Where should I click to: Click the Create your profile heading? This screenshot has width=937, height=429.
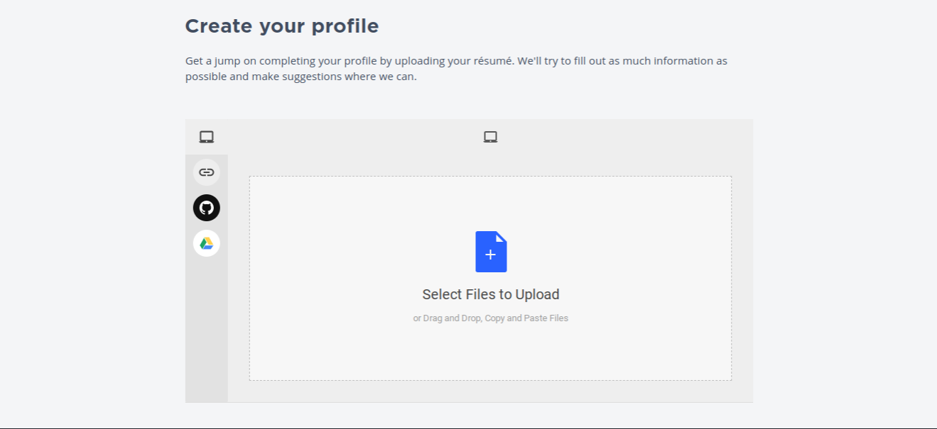coord(282,26)
